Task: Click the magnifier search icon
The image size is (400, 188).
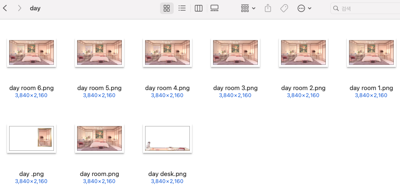Action: click(x=336, y=8)
